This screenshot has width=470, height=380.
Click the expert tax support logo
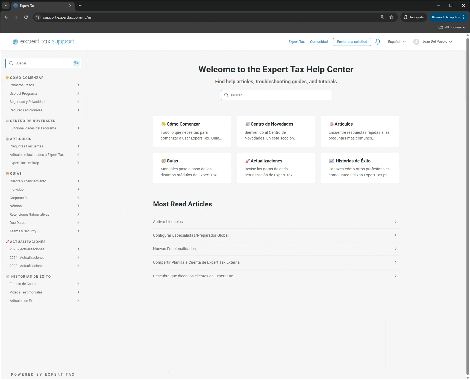point(43,41)
